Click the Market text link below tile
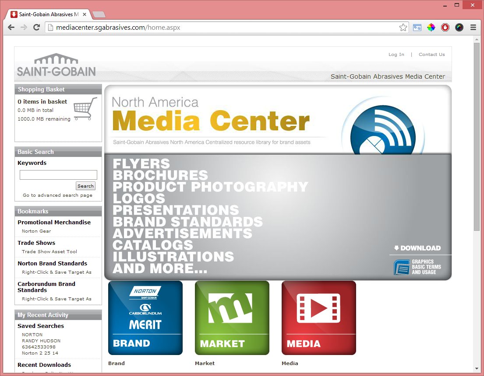The image size is (484, 376). [x=205, y=363]
